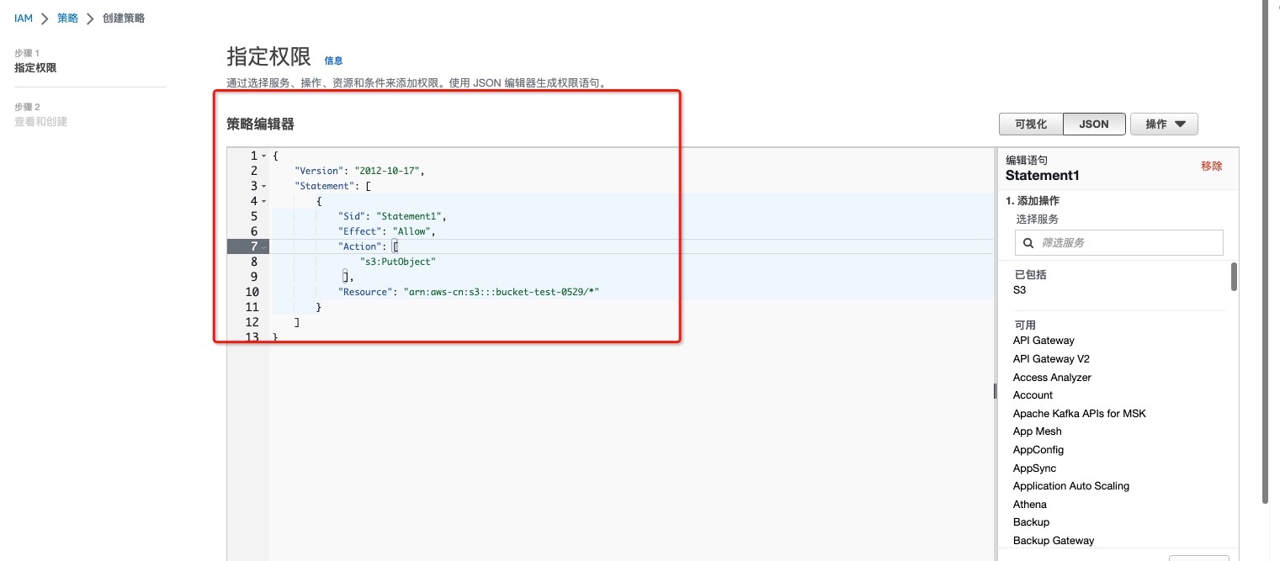The width and height of the screenshot is (1280, 561).
Task: Choose Backup from service list
Action: [1031, 522]
